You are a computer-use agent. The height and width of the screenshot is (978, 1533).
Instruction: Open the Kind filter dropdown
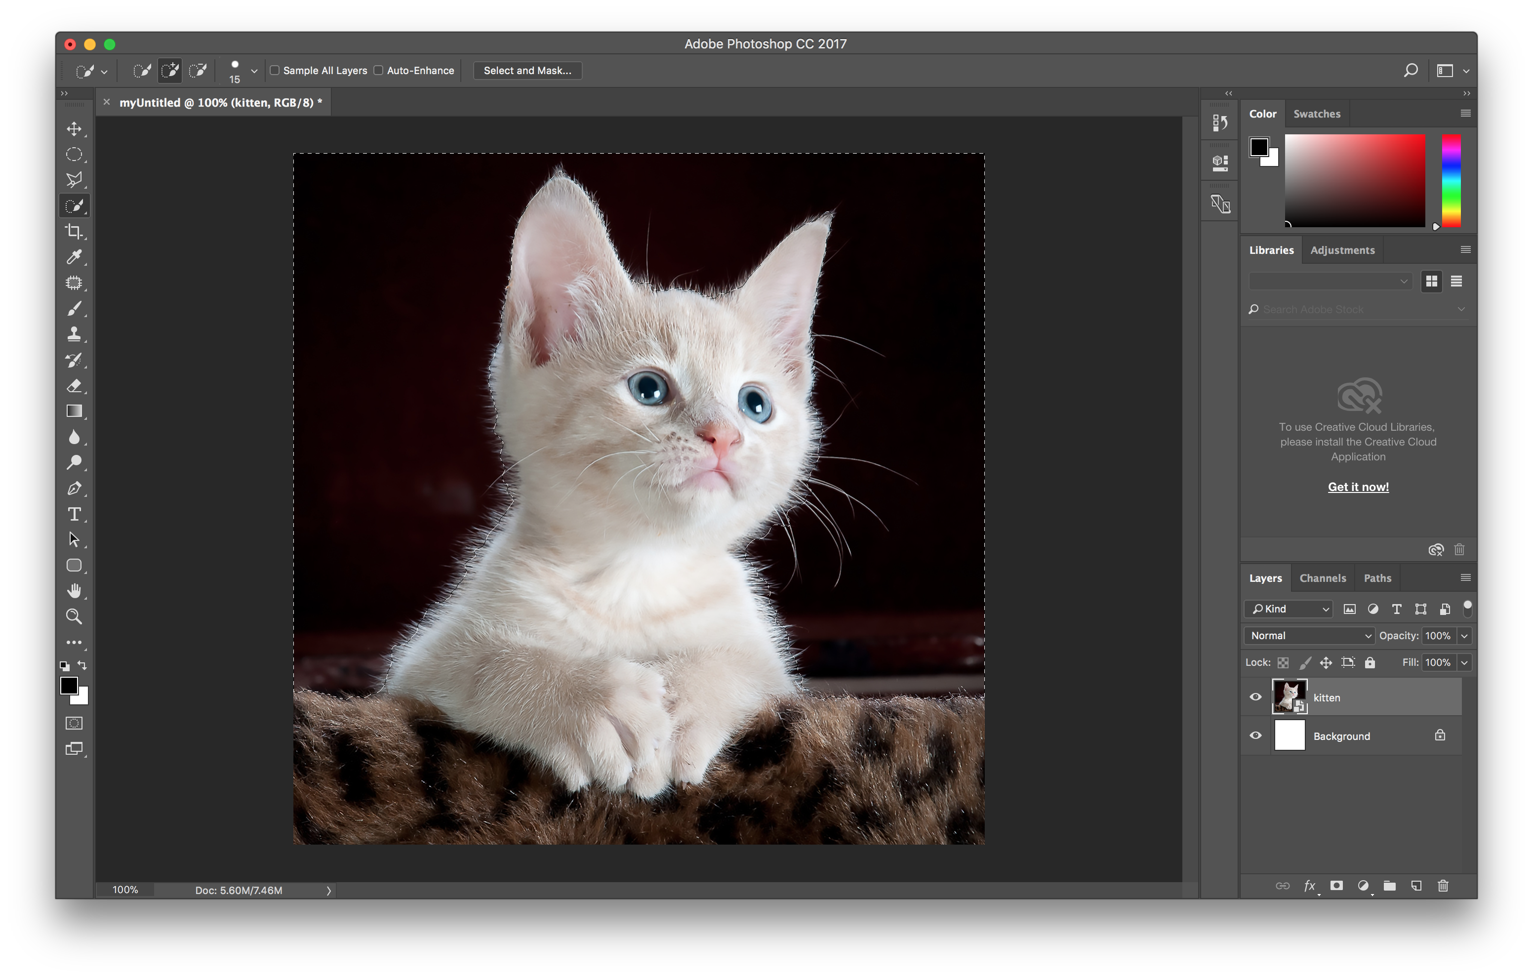[x=1287, y=609]
